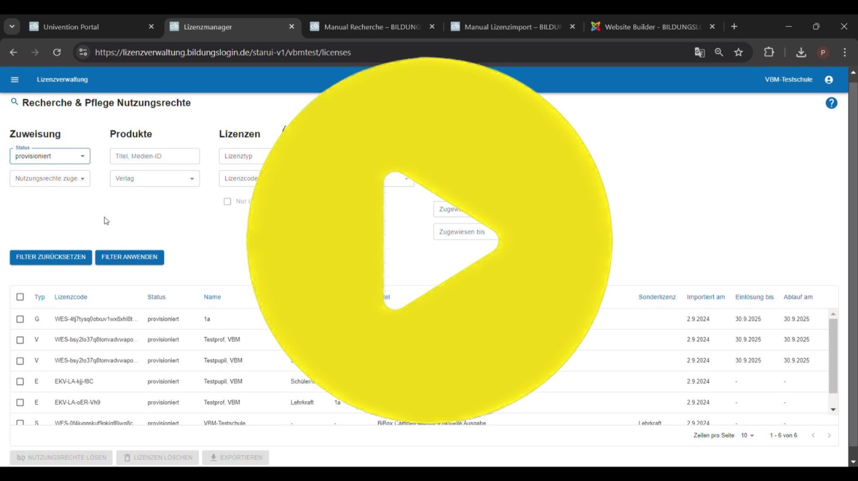Click FILTER ANWENDEN button
Screen dimensions: 858x481
click(129, 257)
